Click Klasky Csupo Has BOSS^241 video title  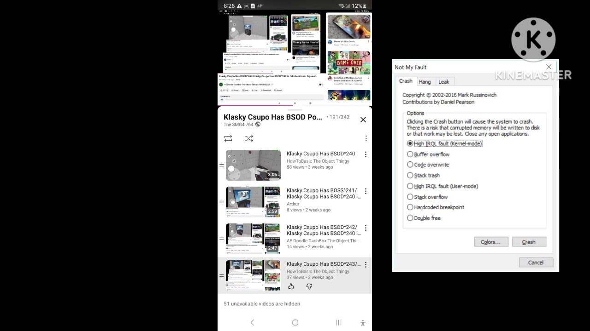(x=324, y=194)
